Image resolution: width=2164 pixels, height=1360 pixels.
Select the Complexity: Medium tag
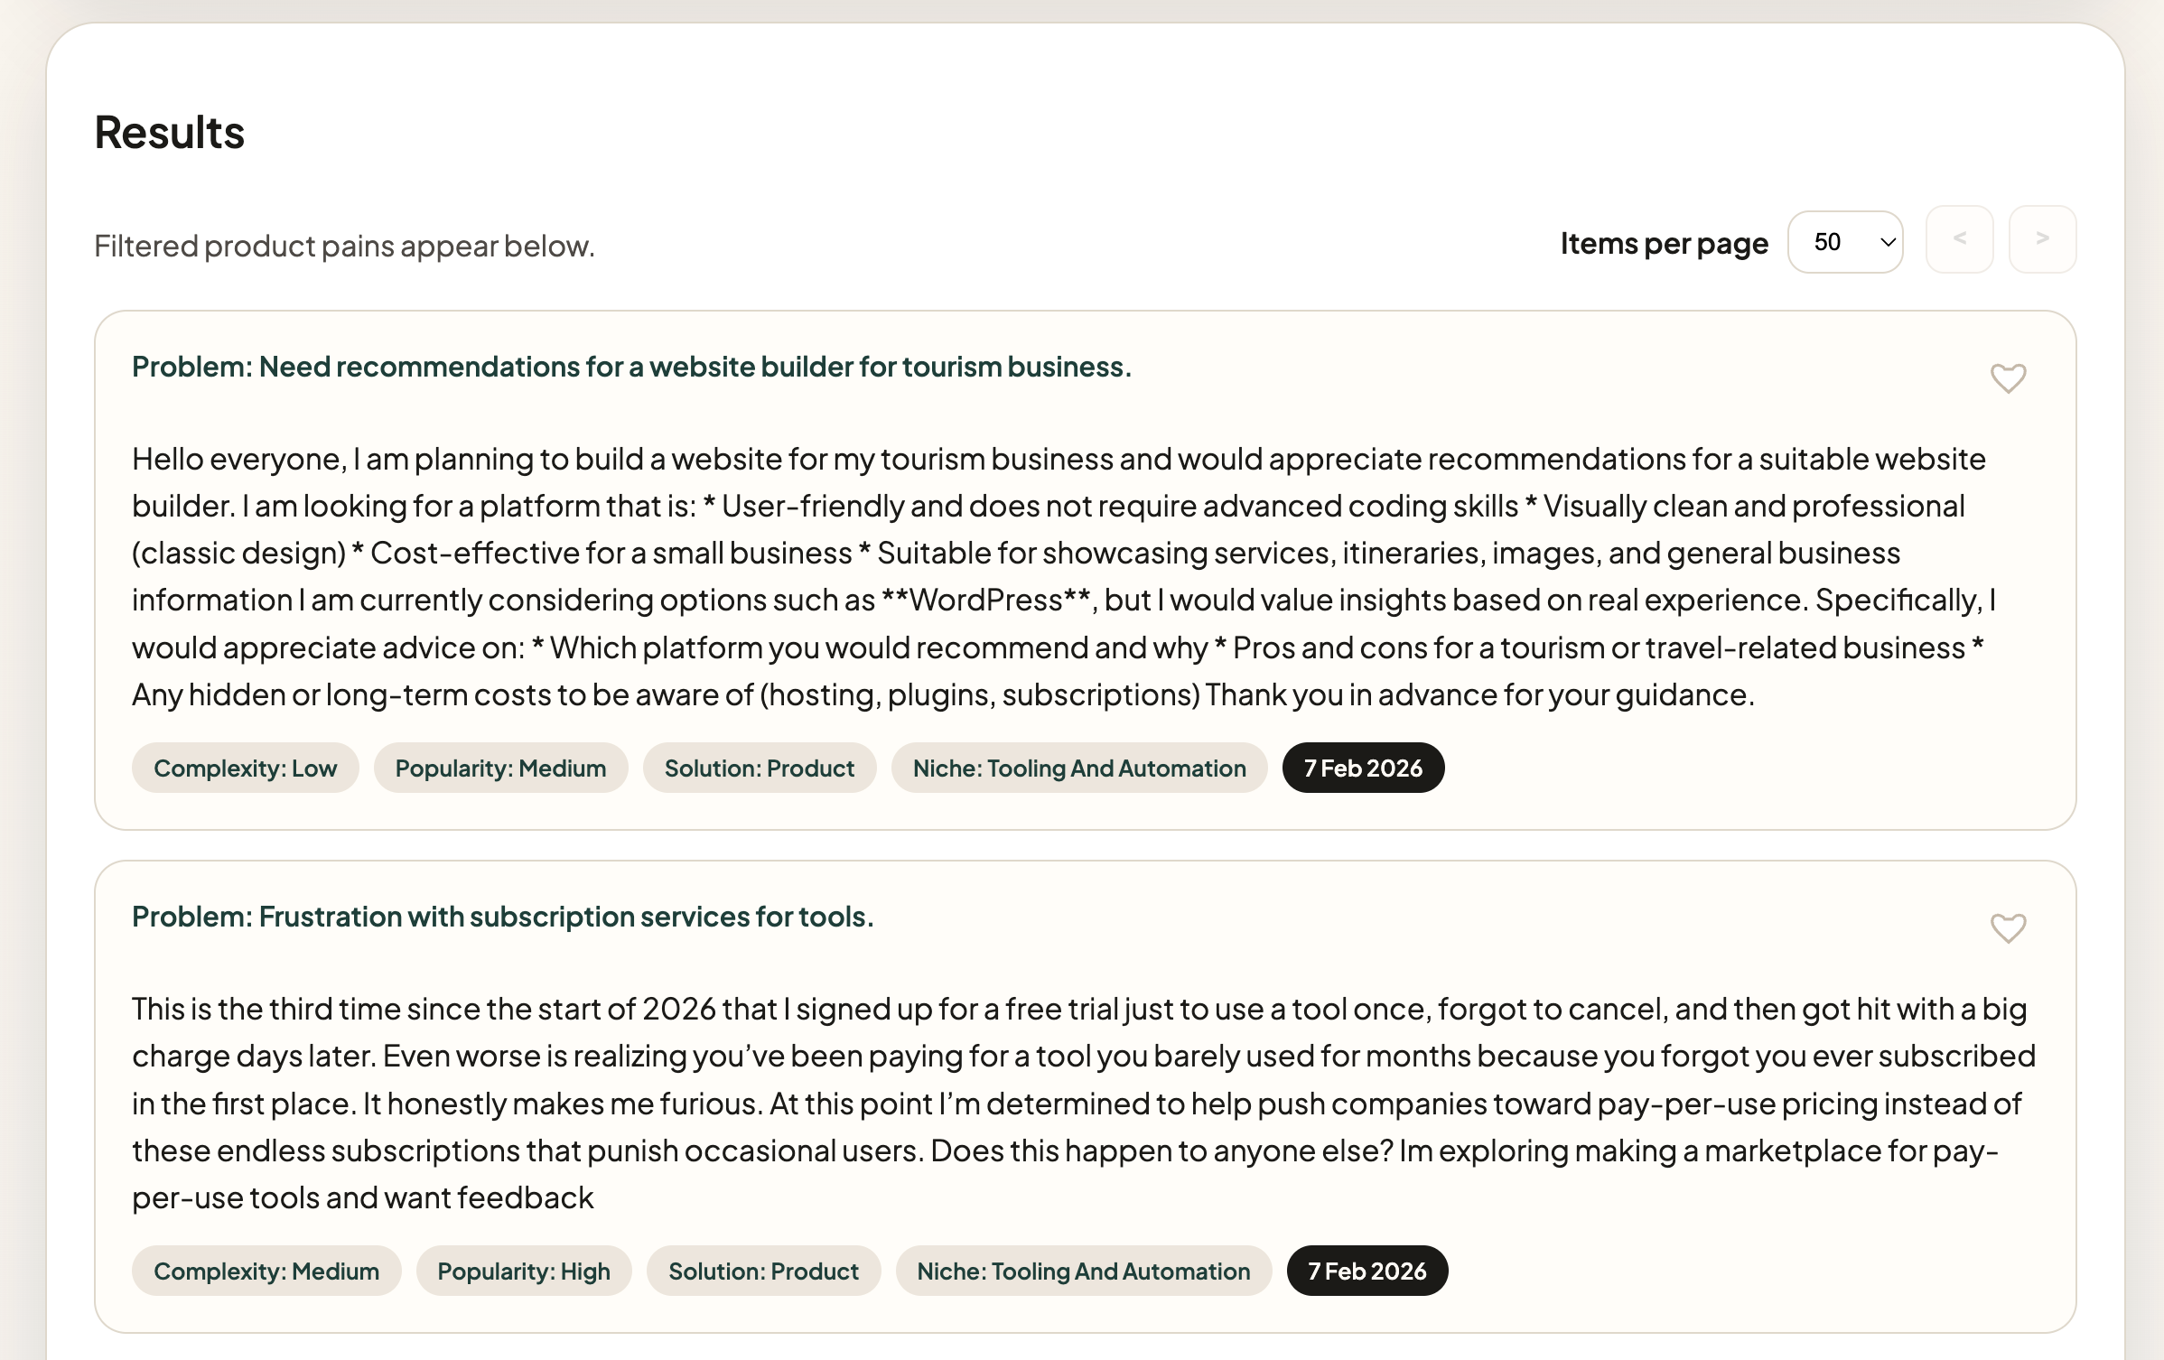click(x=266, y=1271)
